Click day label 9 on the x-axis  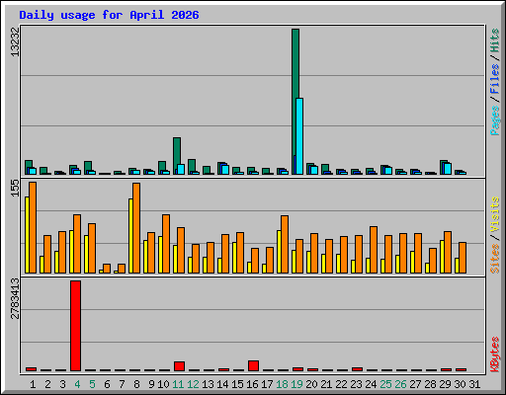[151, 384]
